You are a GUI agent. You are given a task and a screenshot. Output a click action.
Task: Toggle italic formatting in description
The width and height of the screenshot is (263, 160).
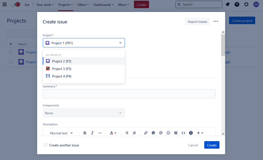(92, 133)
